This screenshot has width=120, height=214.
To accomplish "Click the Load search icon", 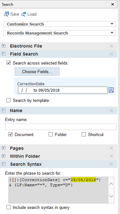I will [x=24, y=14].
